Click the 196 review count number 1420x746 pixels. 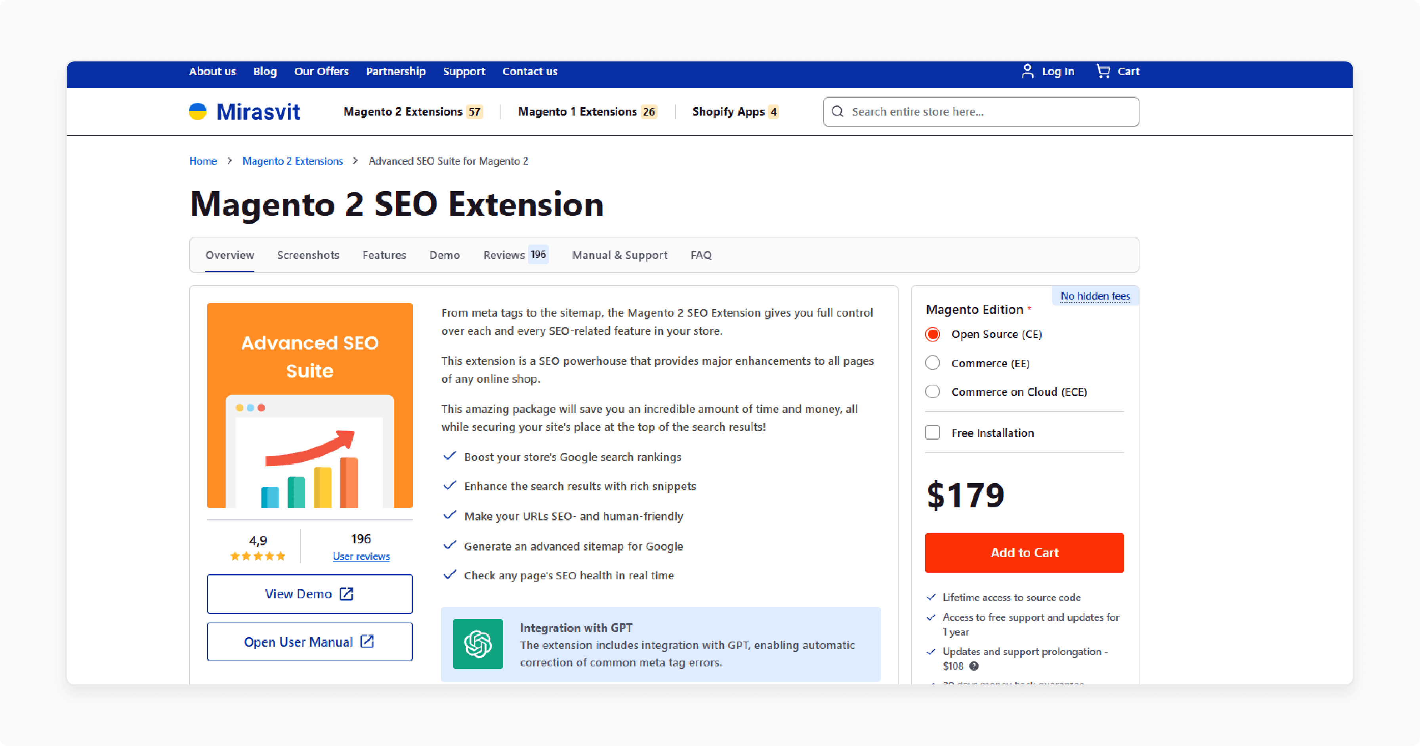click(x=361, y=539)
